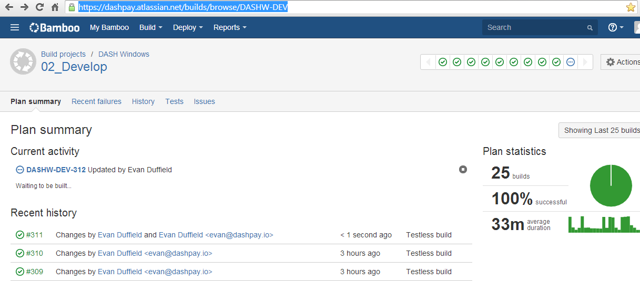Click the '100%' successful statistic
The width and height of the screenshot is (640, 281).
tap(512, 199)
